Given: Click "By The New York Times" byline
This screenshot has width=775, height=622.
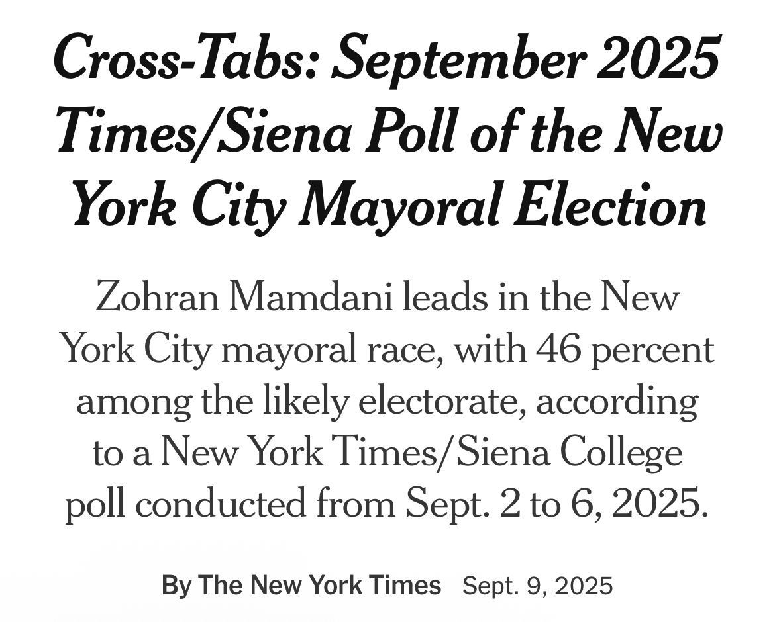Looking at the screenshot, I should [x=301, y=586].
